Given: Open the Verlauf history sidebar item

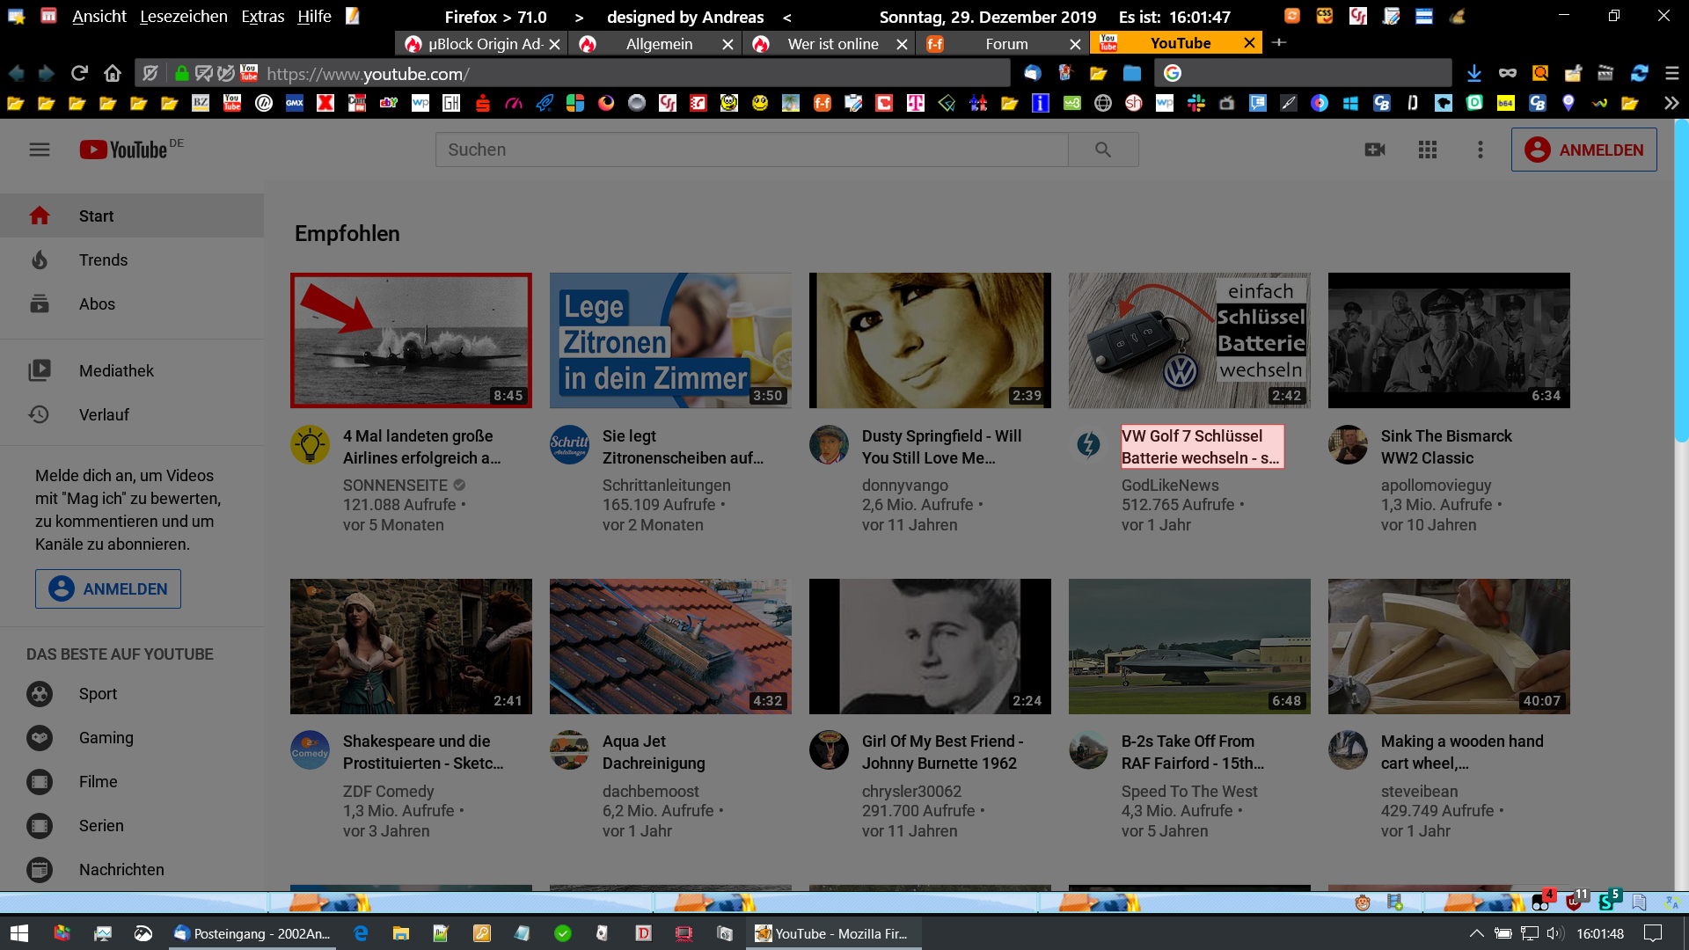Looking at the screenshot, I should pyautogui.click(x=104, y=415).
